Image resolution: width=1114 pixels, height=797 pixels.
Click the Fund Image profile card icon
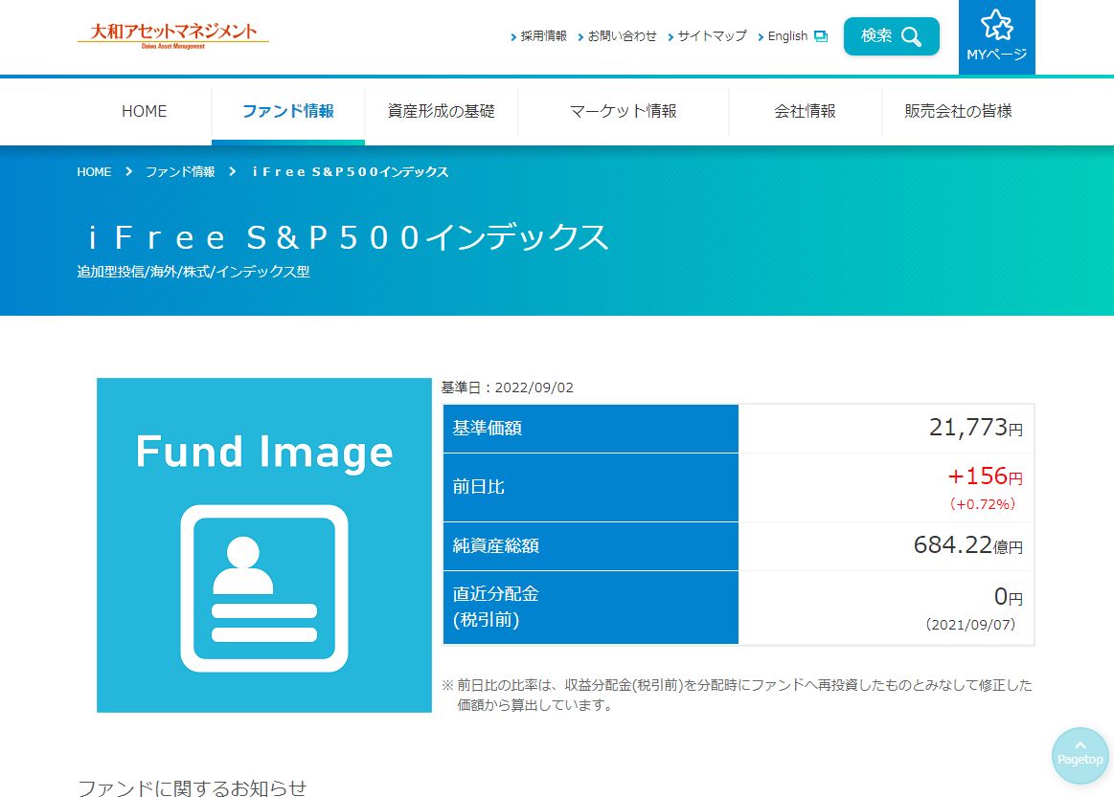264,588
